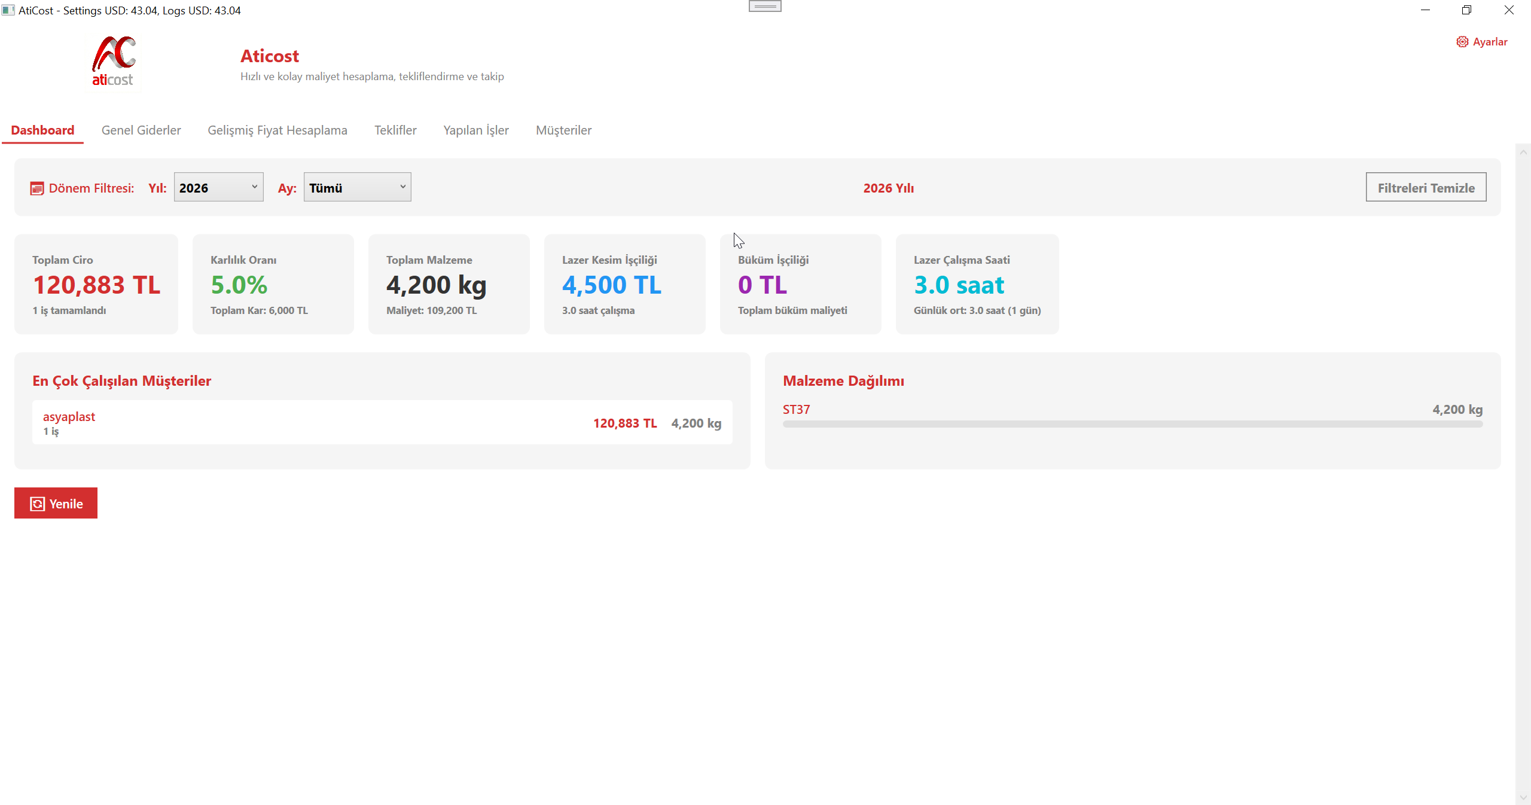Click the top center window handle

click(x=765, y=7)
